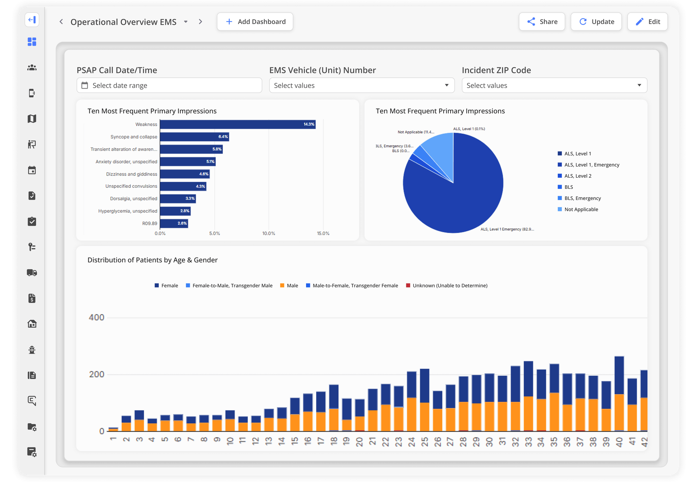Toggle Female series in gender legend
Viewport: 698px width, 482px height.
click(x=166, y=286)
